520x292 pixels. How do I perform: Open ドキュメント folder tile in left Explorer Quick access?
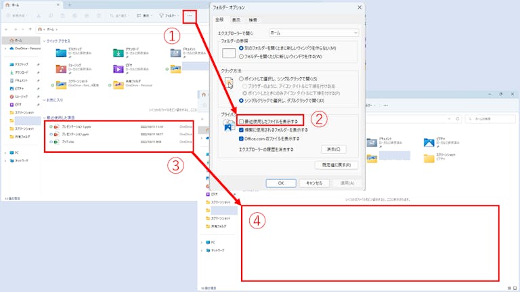[188, 53]
